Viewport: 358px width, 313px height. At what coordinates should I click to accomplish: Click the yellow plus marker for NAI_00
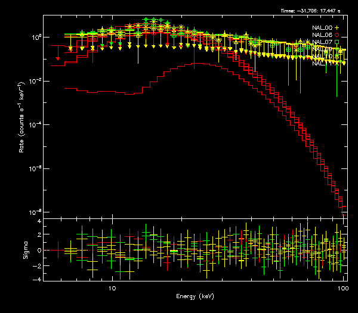(337, 28)
